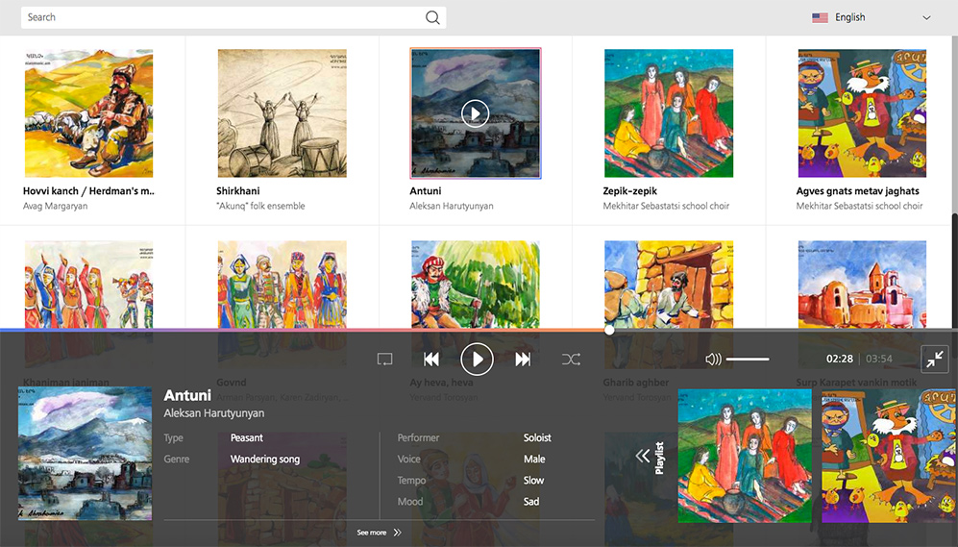Click the playback progress handle
This screenshot has height=547, width=958.
tap(609, 330)
